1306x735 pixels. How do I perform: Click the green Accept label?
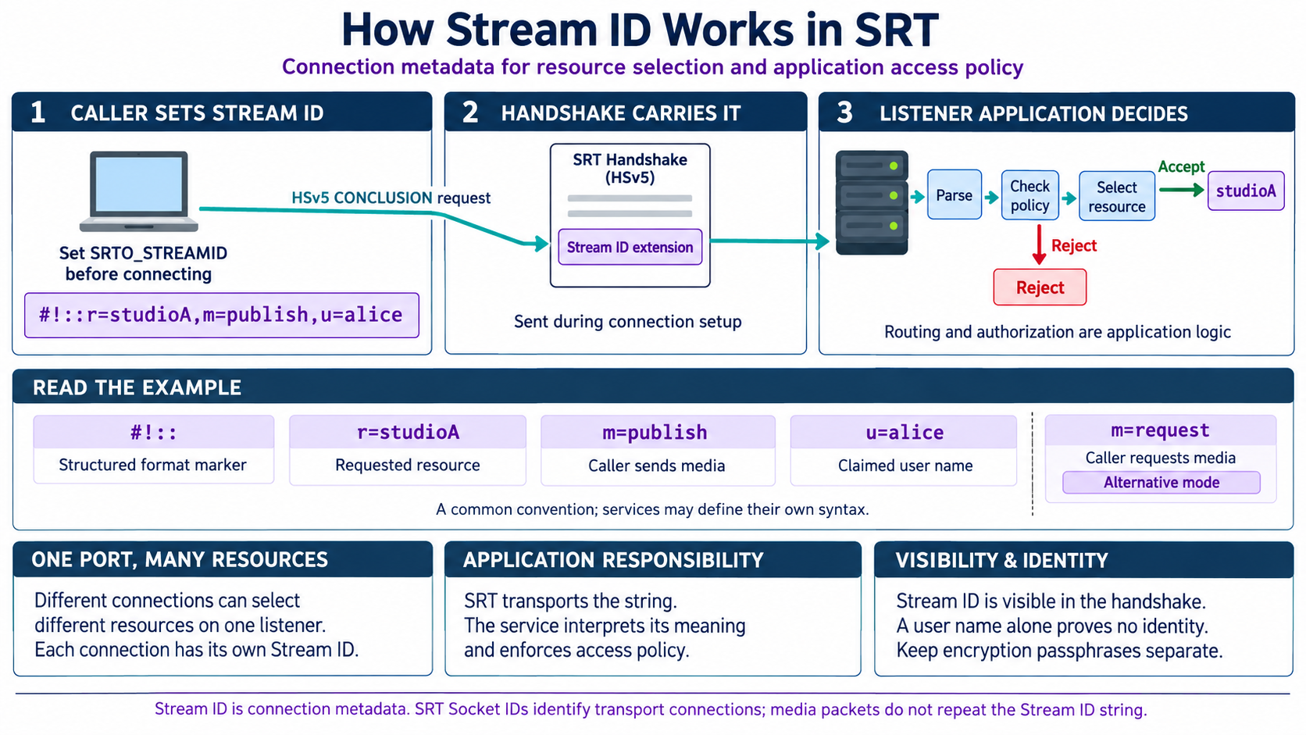click(x=1181, y=166)
